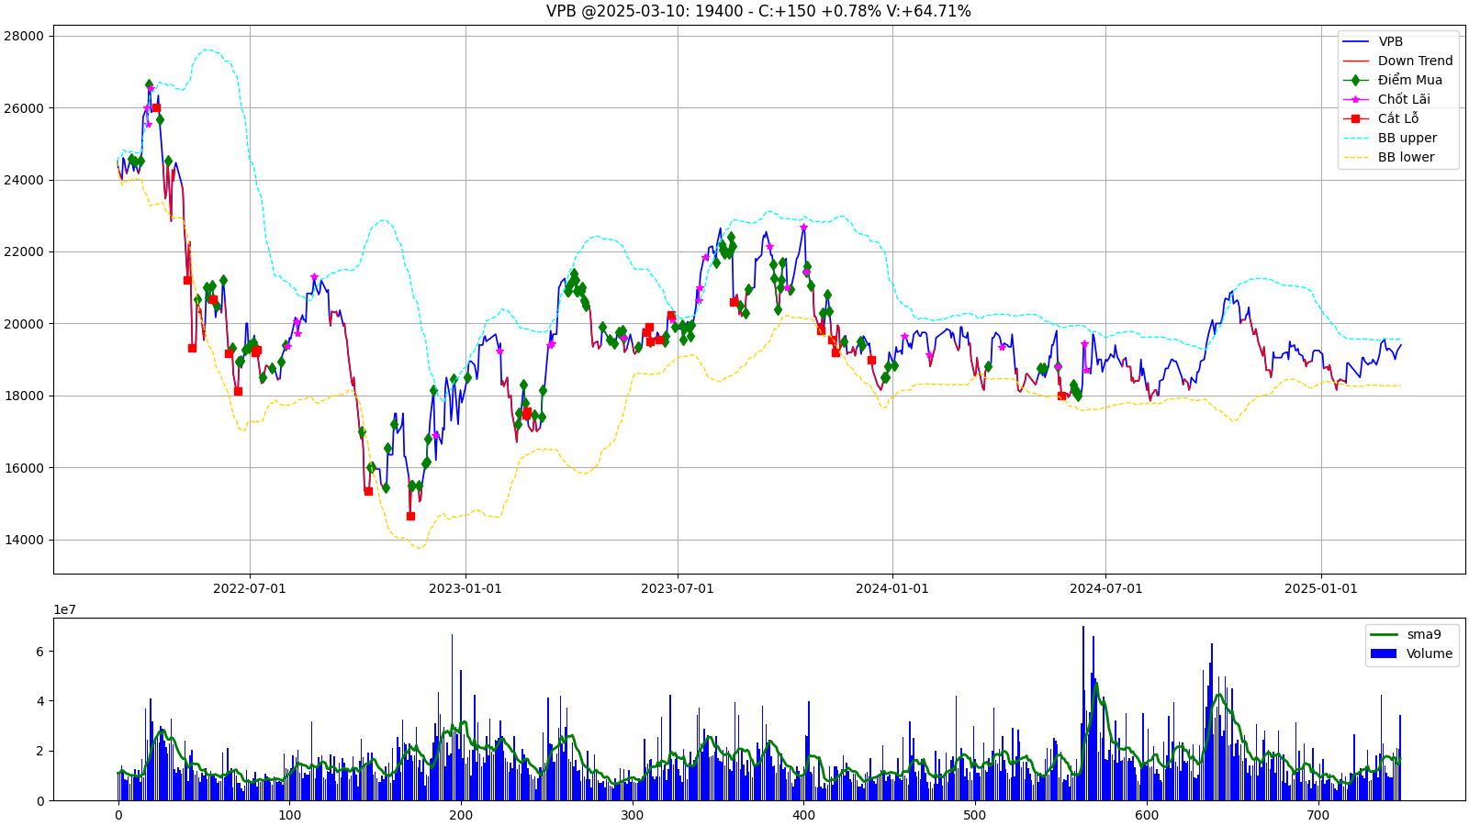1469x826 pixels.
Task: Click the 2023-07-01 date axis label
Action: [678, 588]
